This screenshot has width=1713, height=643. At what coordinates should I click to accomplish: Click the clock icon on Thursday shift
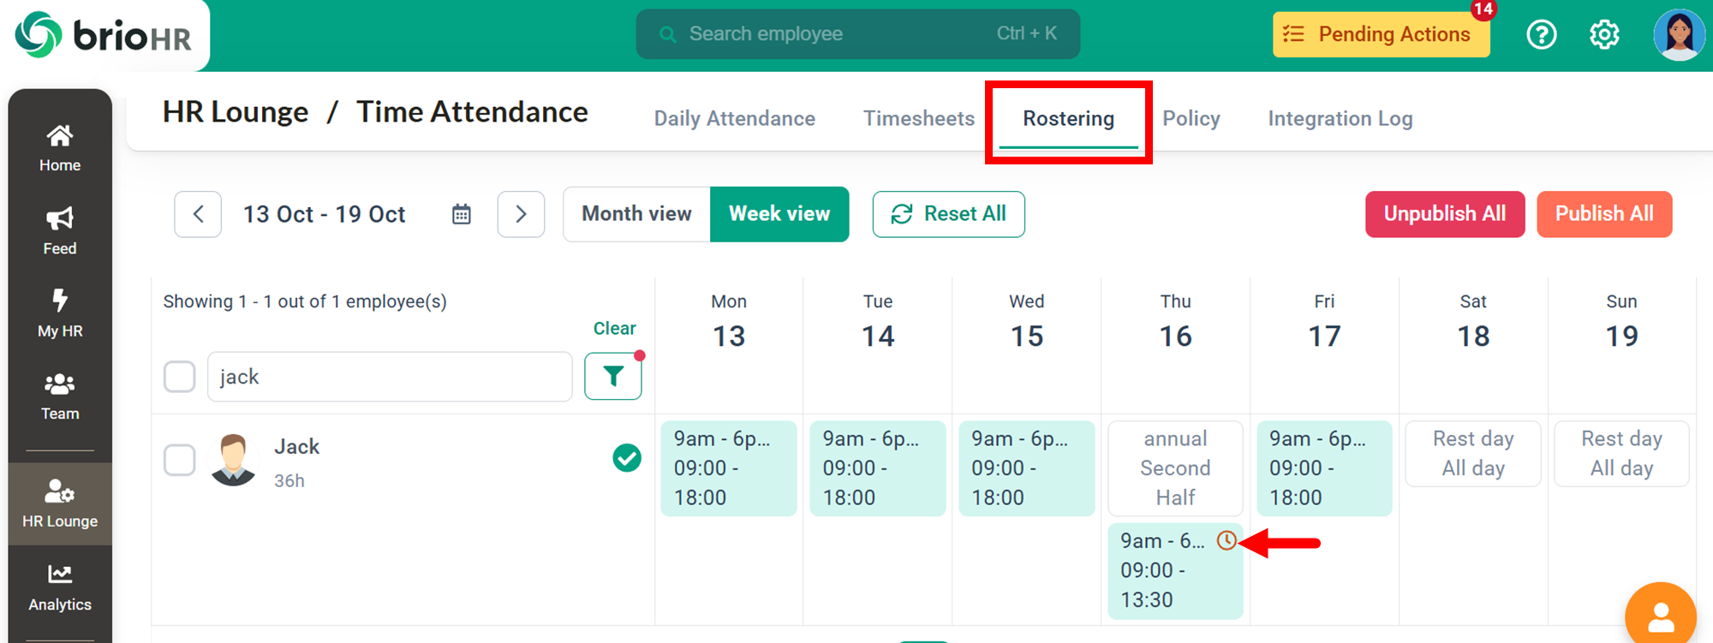(1227, 540)
